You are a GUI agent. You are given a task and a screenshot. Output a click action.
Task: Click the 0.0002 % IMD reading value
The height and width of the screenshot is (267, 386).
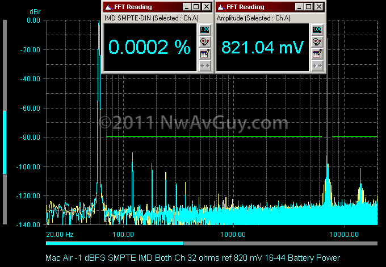[x=149, y=47]
